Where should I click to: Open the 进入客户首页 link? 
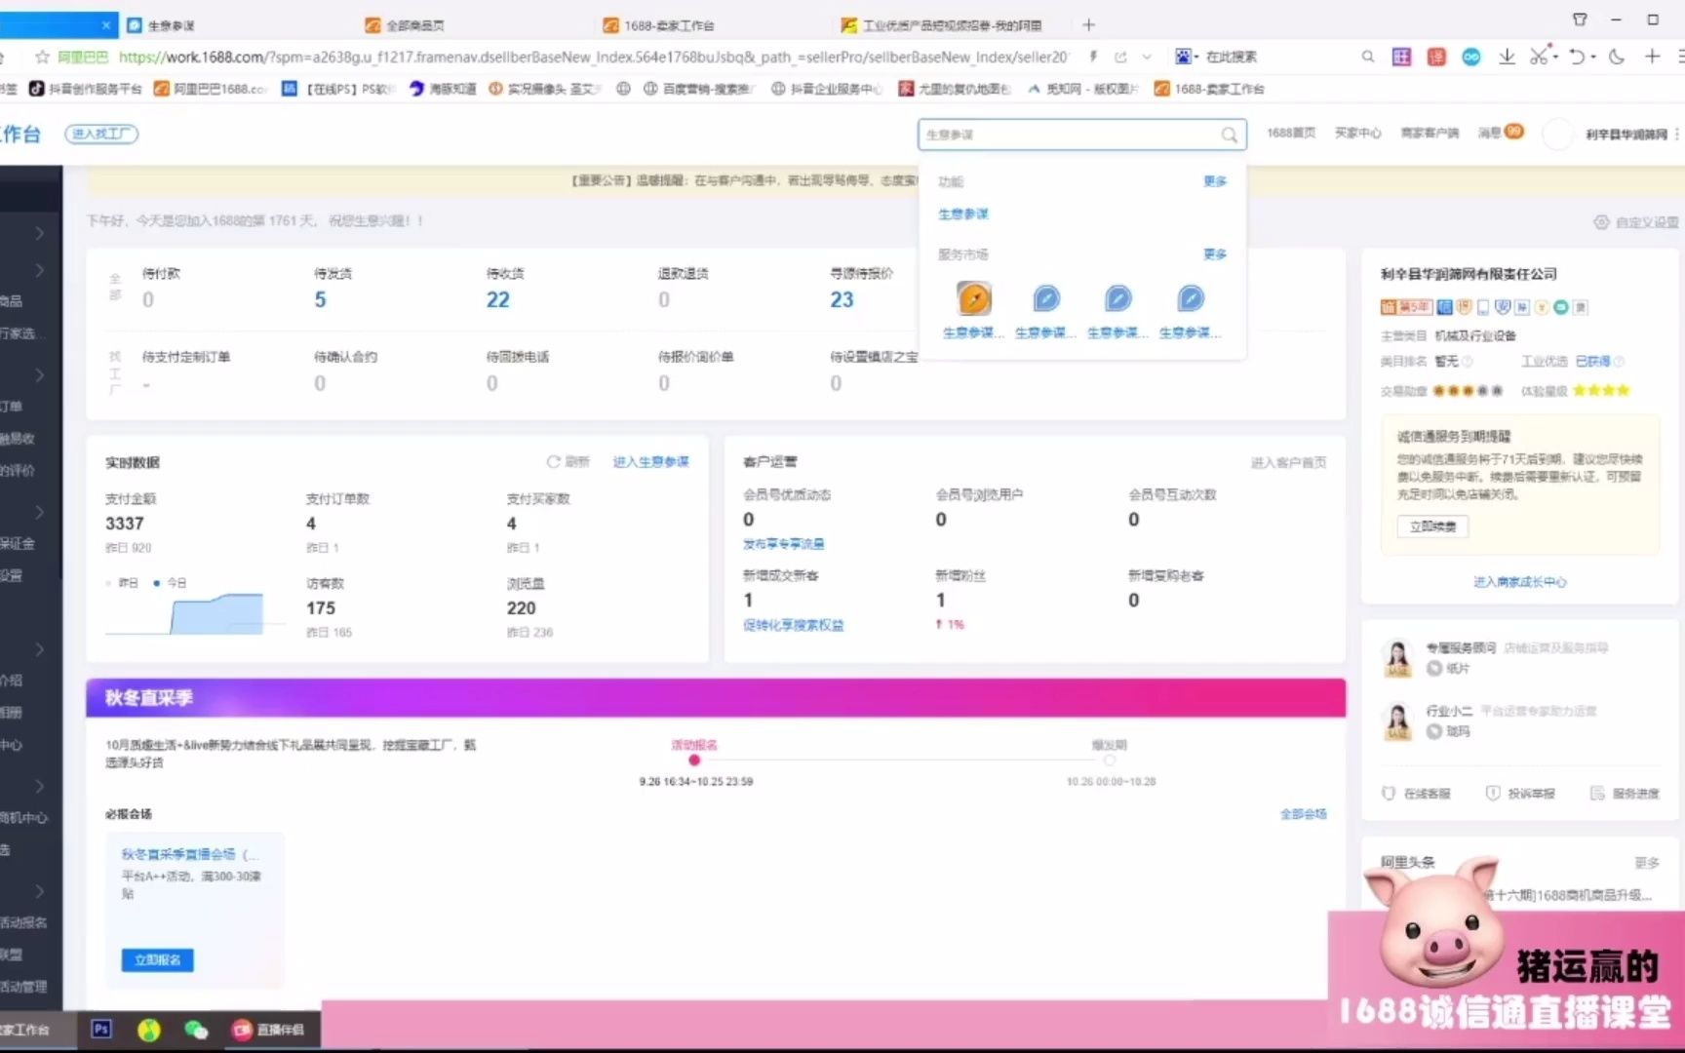(x=1288, y=462)
